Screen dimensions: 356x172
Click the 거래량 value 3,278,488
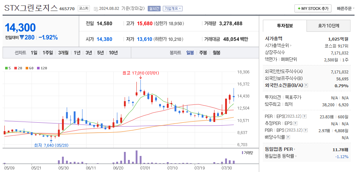231,23
